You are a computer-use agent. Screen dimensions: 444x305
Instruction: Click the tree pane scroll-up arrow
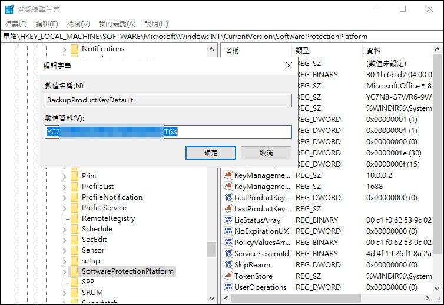coord(211,49)
